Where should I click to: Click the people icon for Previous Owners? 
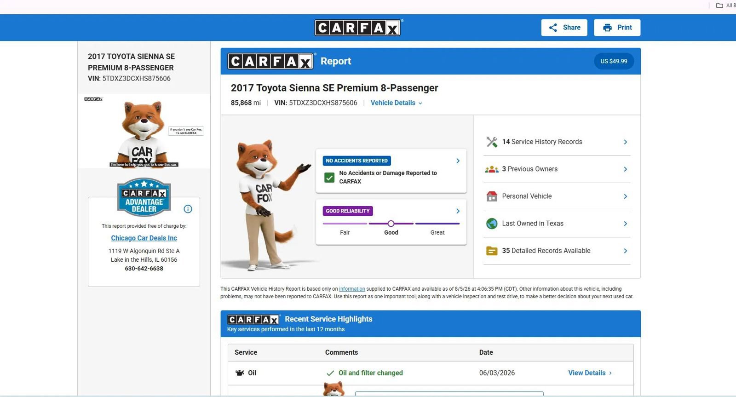click(492, 169)
